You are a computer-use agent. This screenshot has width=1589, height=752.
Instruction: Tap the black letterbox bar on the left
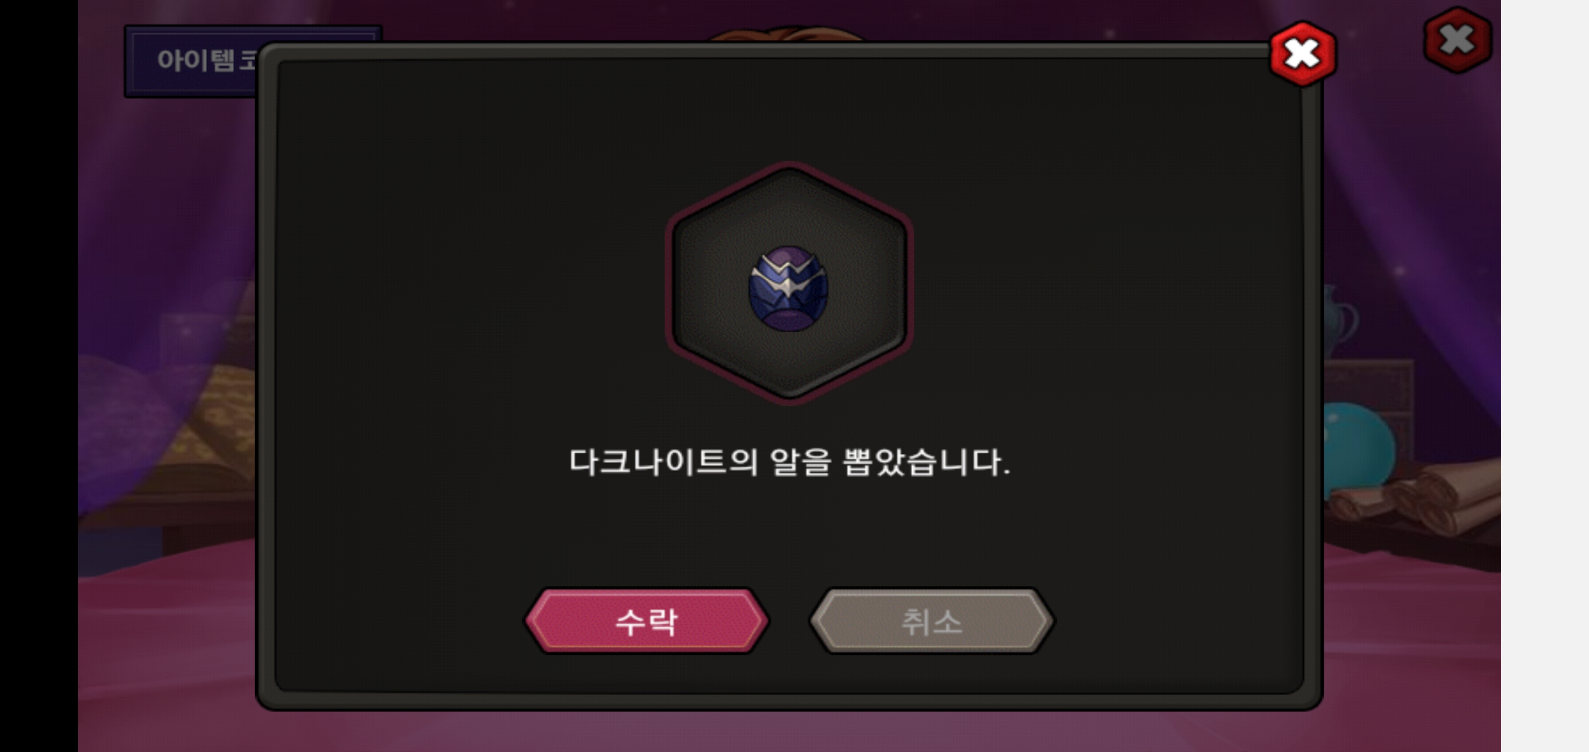(39, 376)
